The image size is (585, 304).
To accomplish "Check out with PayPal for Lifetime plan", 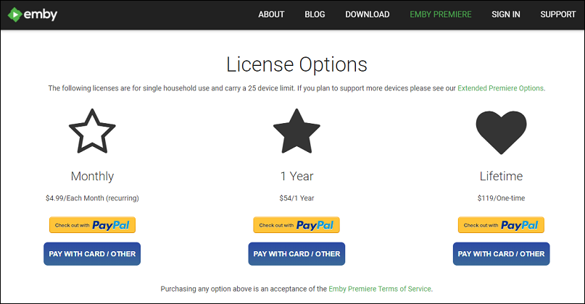I will tap(501, 225).
